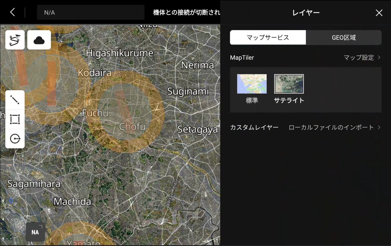Select the rectangle area drawing tool
The height and width of the screenshot is (246, 391).
pos(15,119)
